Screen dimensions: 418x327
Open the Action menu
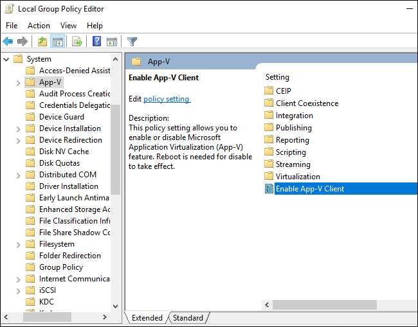[39, 26]
